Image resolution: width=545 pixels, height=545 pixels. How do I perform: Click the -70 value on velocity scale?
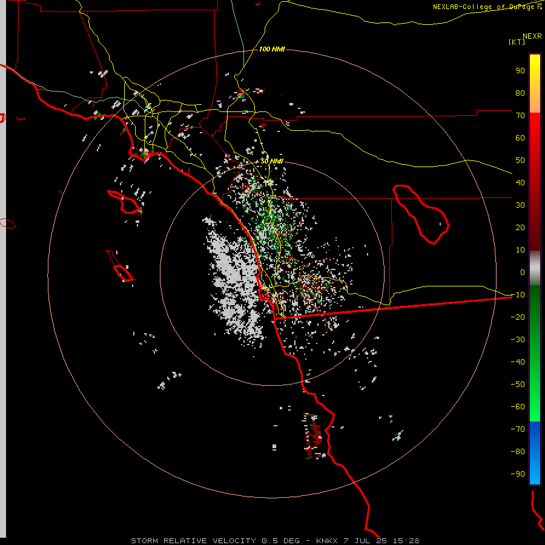tap(518, 429)
